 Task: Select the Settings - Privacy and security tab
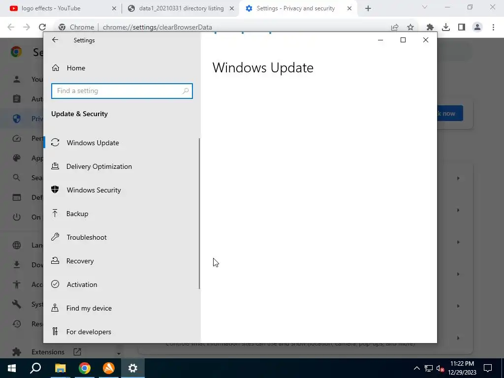point(296,8)
